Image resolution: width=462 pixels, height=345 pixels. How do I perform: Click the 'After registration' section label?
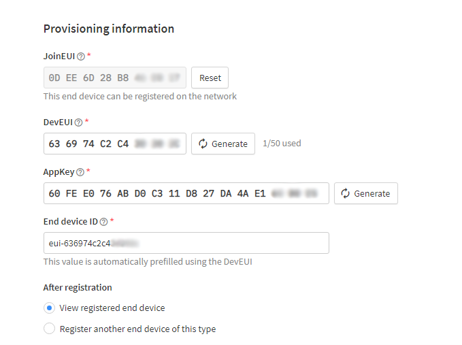pyautogui.click(x=78, y=288)
